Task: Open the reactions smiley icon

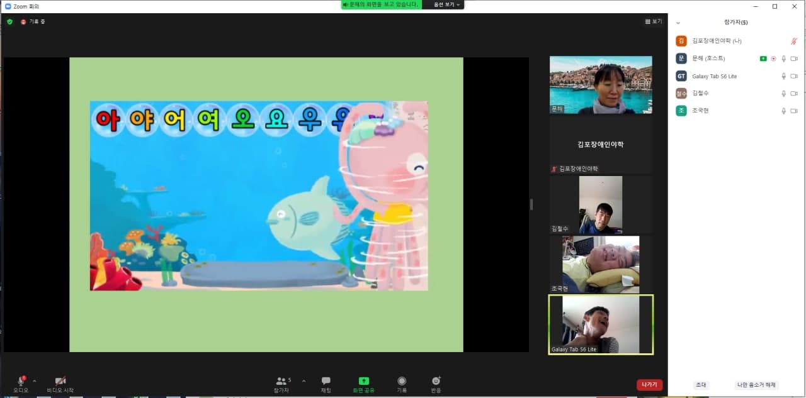Action: 436,381
